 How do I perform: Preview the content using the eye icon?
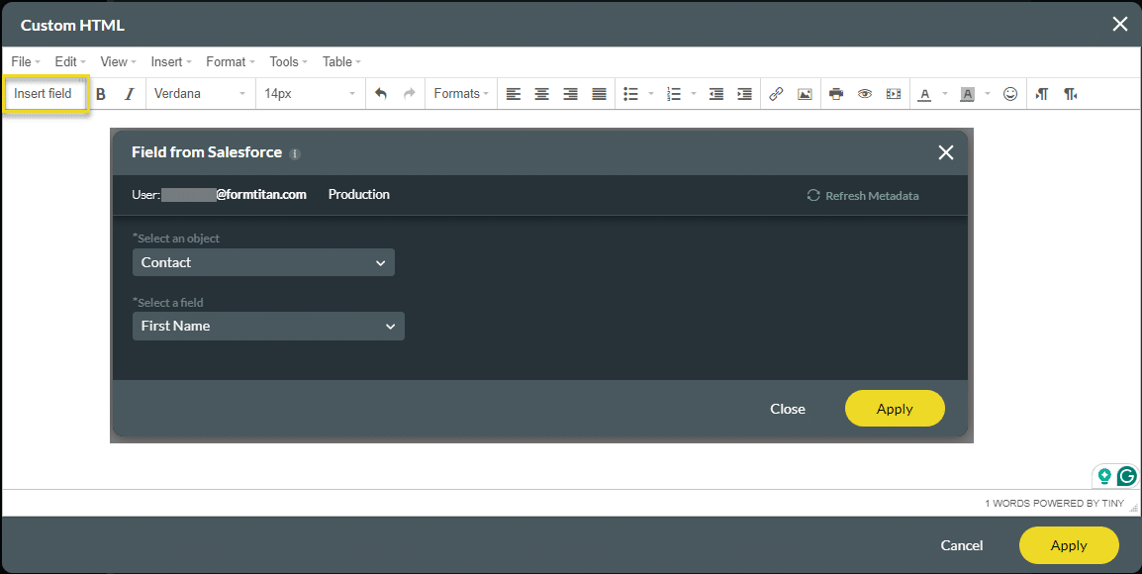(x=865, y=93)
